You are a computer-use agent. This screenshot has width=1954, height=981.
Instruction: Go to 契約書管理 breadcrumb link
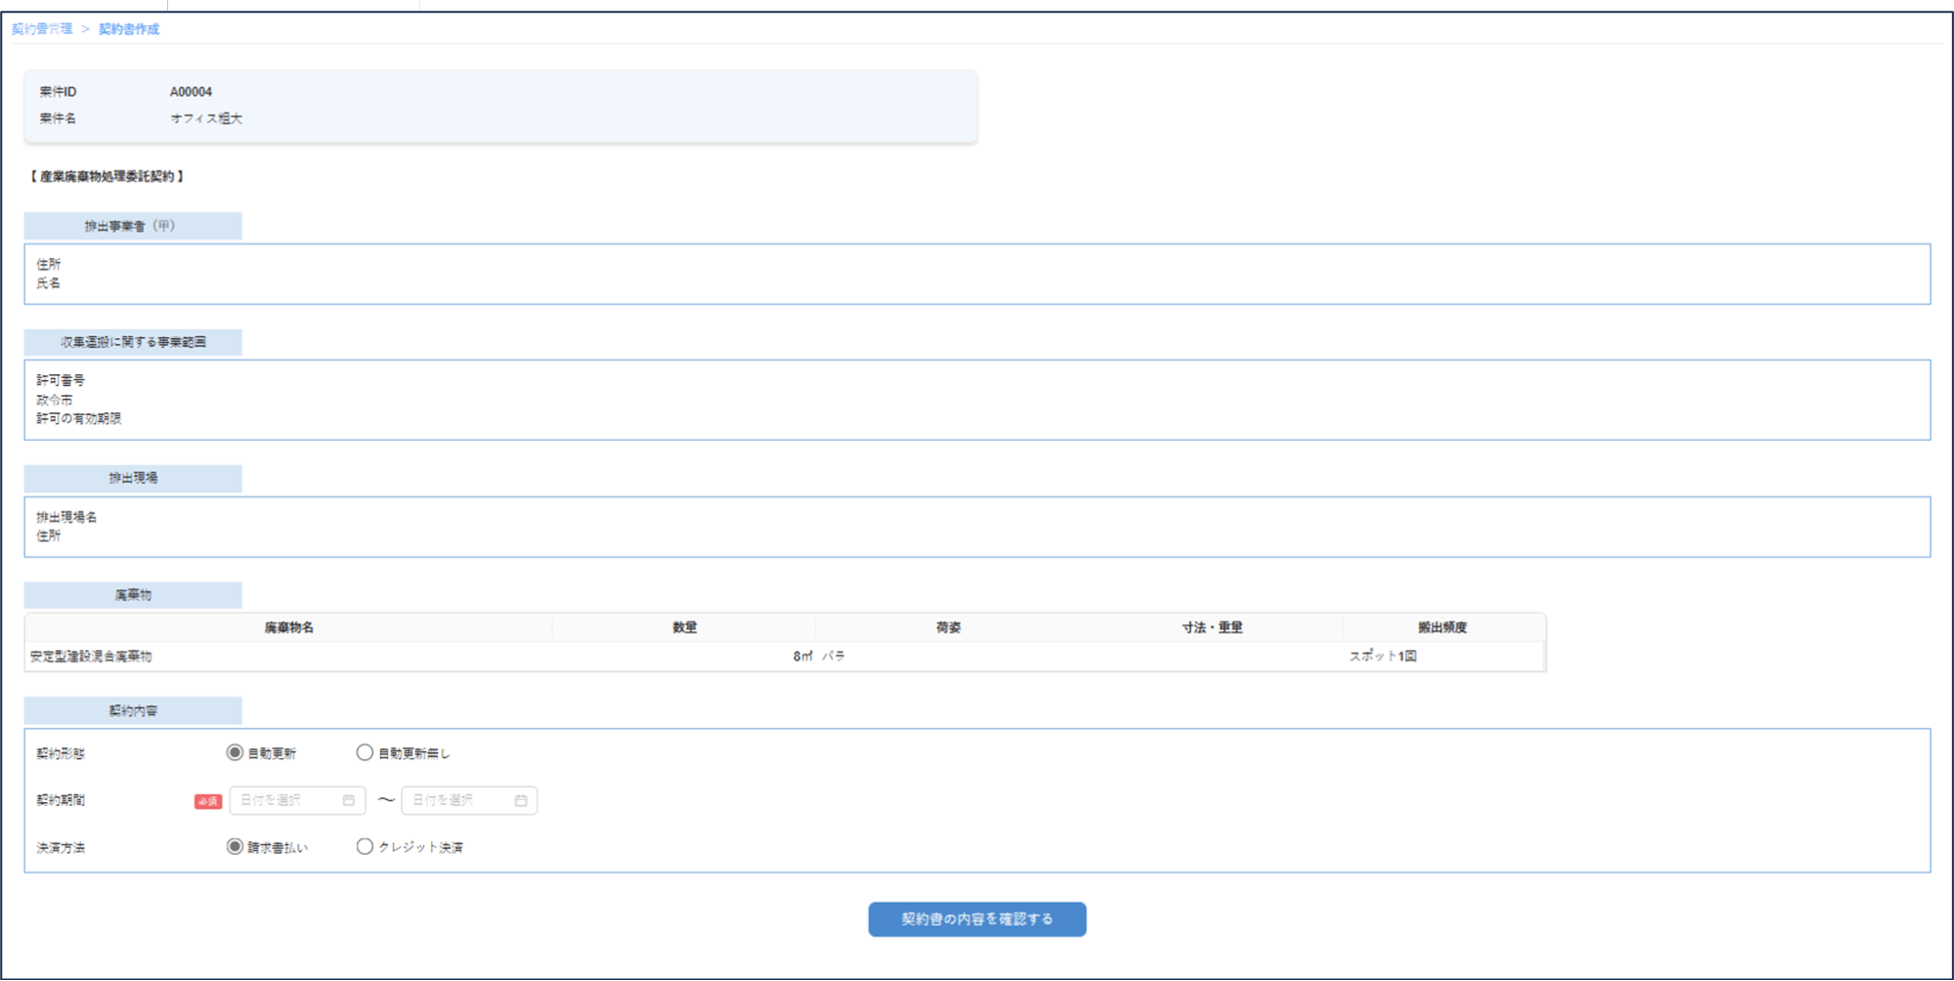pos(42,29)
